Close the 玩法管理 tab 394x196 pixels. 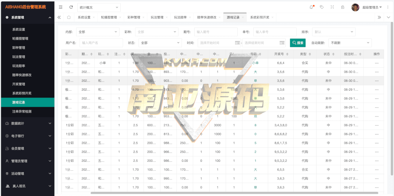(x=167, y=17)
